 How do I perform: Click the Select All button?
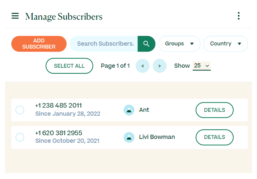(x=69, y=66)
